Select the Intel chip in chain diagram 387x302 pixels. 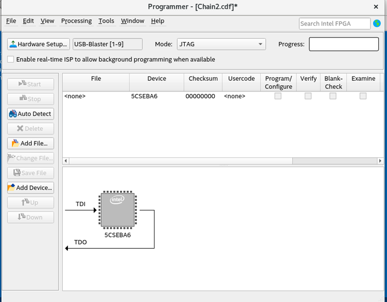coord(117,210)
